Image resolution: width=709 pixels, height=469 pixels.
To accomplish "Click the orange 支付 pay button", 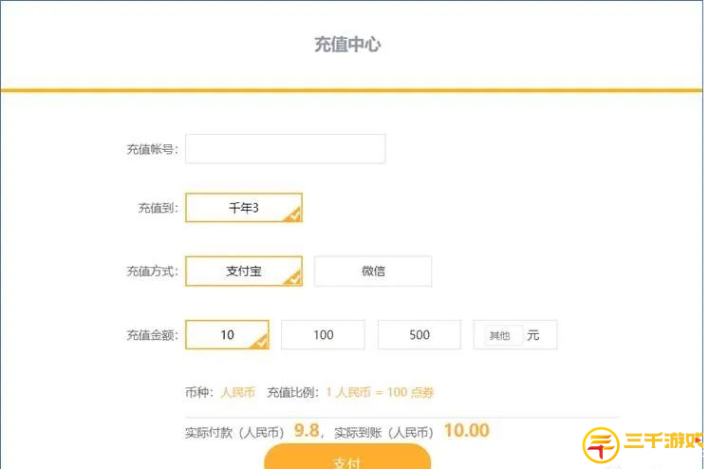I will (347, 458).
